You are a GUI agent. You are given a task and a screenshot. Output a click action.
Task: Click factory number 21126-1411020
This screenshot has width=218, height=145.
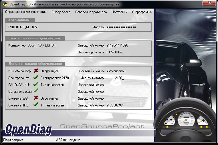click(x=117, y=45)
